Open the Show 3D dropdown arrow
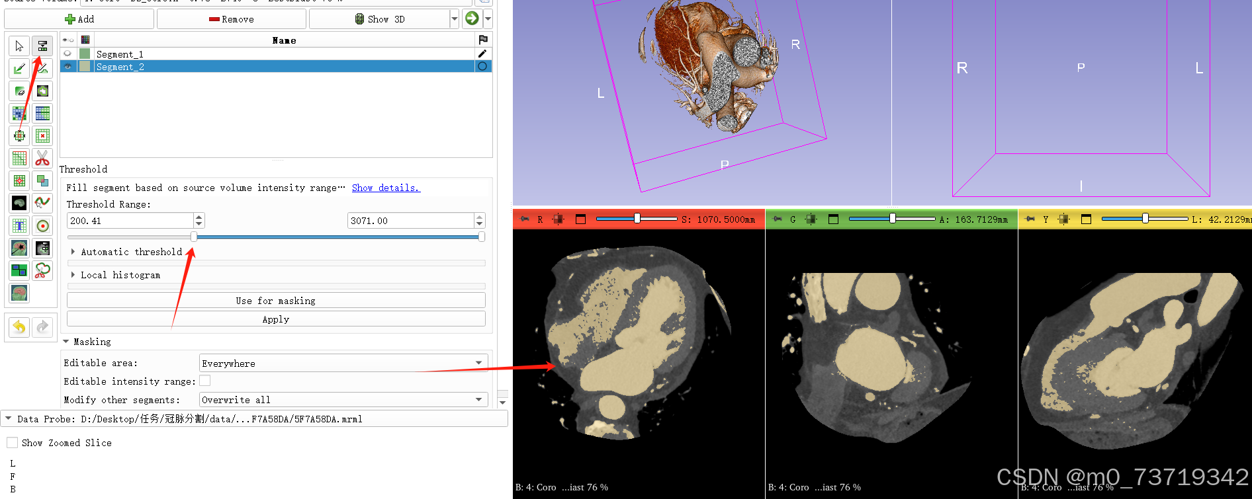The height and width of the screenshot is (499, 1252). [x=455, y=19]
